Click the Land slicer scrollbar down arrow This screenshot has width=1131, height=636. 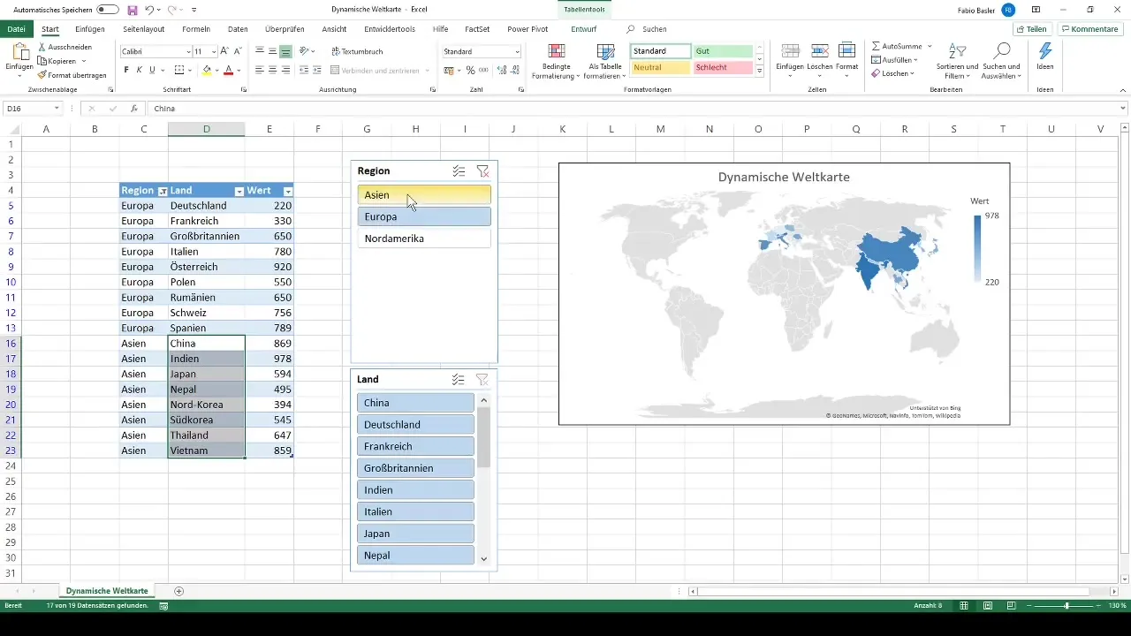(x=483, y=558)
